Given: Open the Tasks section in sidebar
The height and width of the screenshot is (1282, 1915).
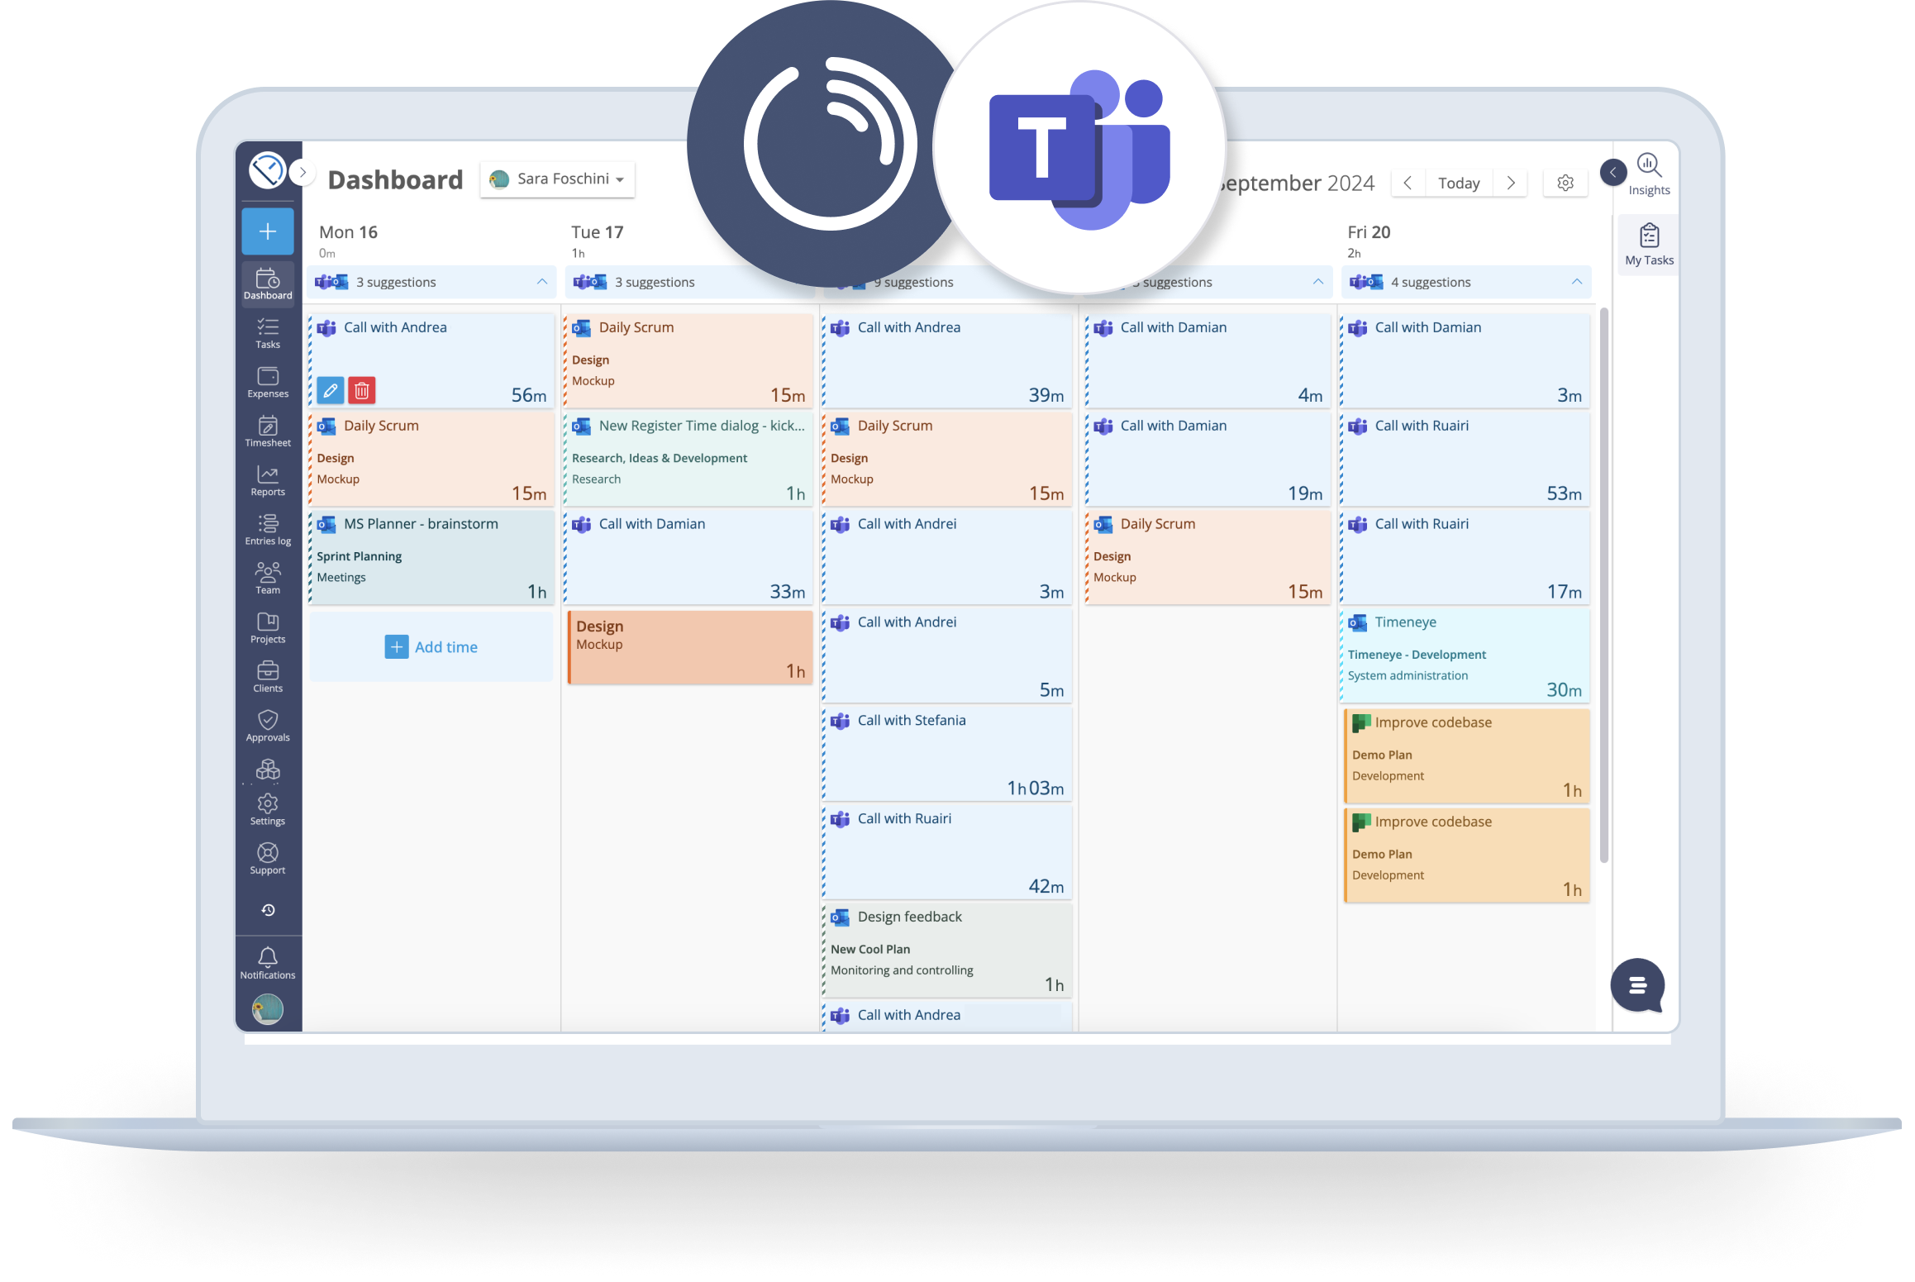Looking at the screenshot, I should coord(267,333).
